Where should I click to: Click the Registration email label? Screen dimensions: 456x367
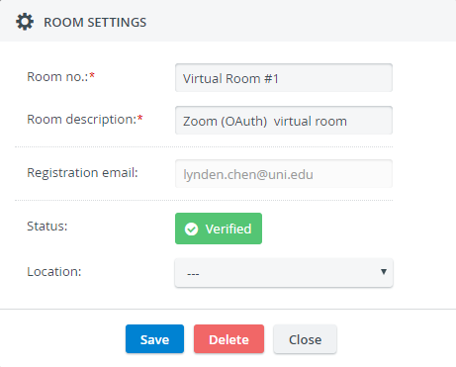pyautogui.click(x=82, y=173)
